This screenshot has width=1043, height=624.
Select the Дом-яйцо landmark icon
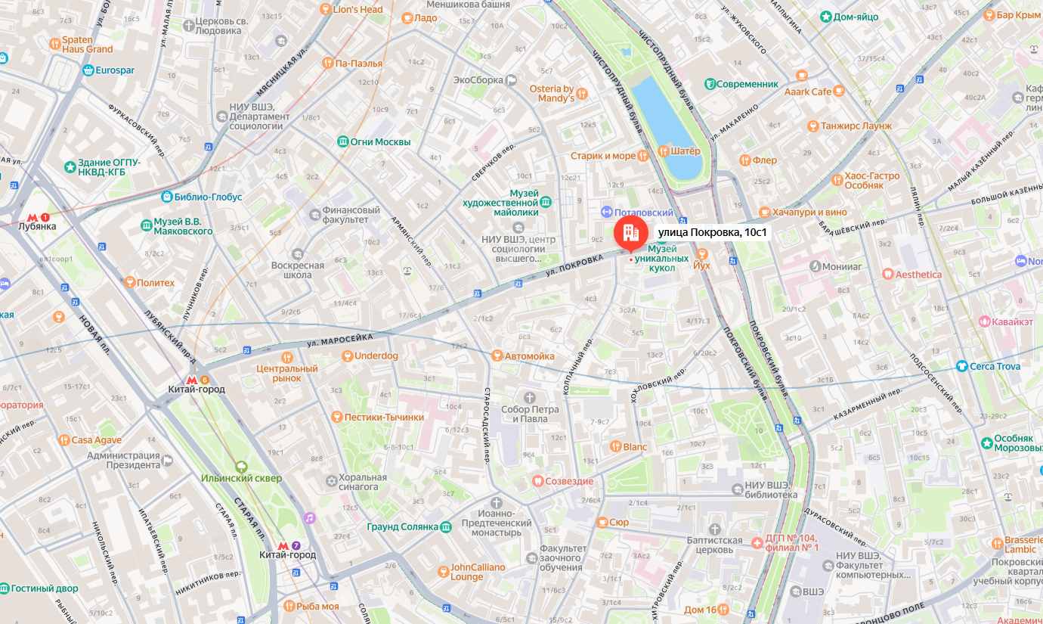[x=825, y=16]
